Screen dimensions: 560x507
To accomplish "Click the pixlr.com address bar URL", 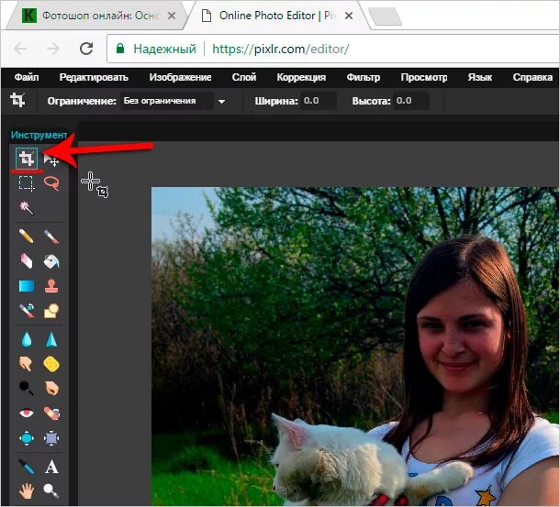I will tap(280, 50).
